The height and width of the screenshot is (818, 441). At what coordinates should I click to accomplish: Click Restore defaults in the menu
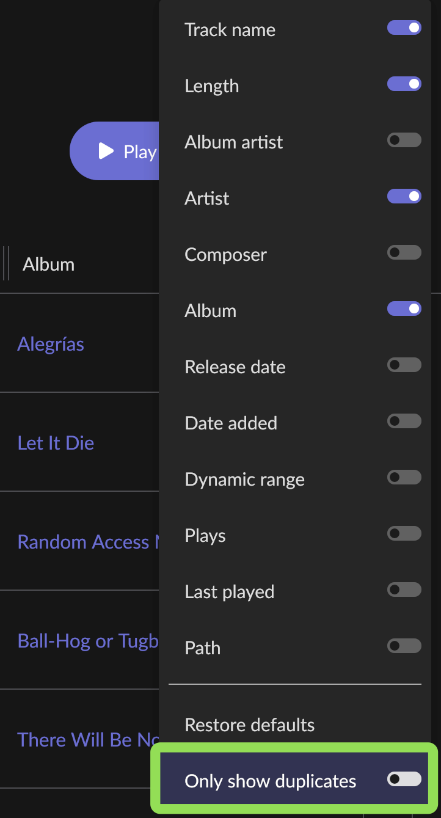click(249, 725)
